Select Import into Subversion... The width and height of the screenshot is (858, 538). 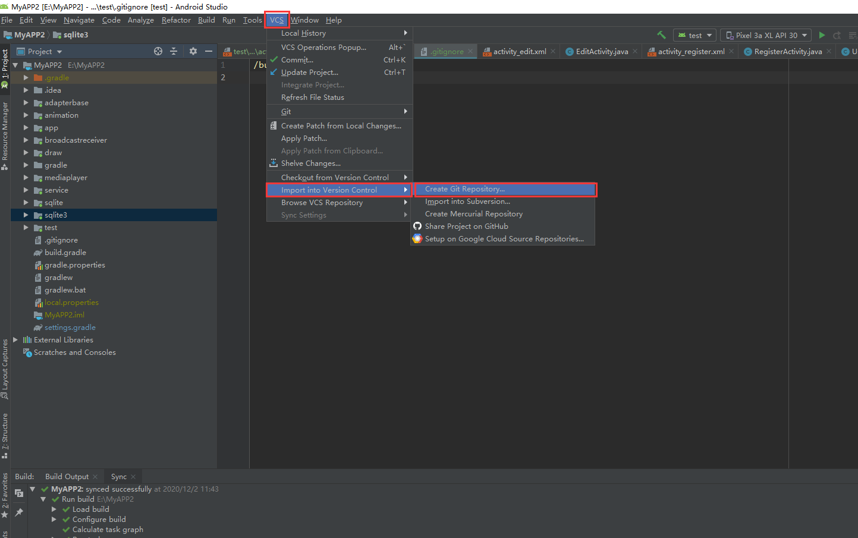tap(503, 201)
